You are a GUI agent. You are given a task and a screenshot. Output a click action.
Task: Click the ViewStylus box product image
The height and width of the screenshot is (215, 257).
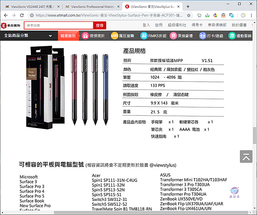pyautogui.click(x=45, y=87)
